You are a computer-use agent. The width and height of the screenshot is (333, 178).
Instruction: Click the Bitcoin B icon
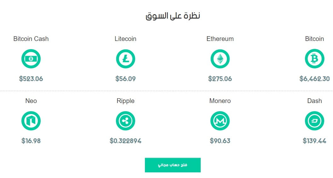314,59
